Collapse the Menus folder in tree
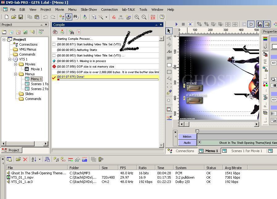 tap(15, 74)
